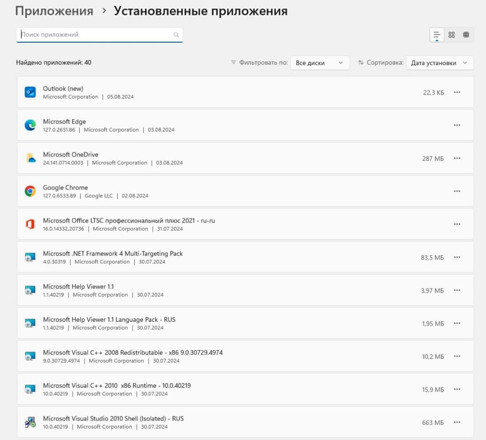This screenshot has width=486, height=440.
Task: Select 'Microsoft Office LTSC' app name
Action: pyautogui.click(x=129, y=220)
